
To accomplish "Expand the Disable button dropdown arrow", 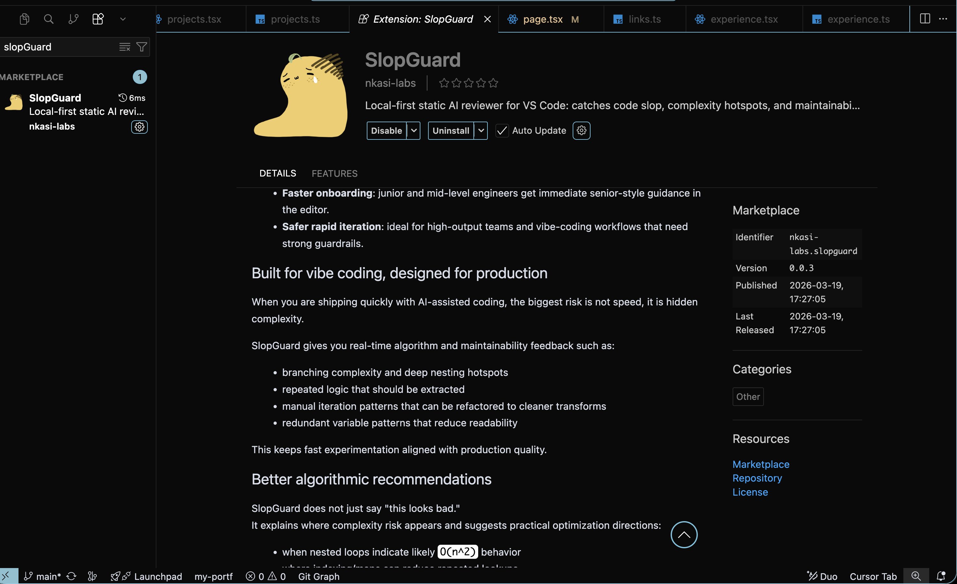I will click(x=414, y=131).
